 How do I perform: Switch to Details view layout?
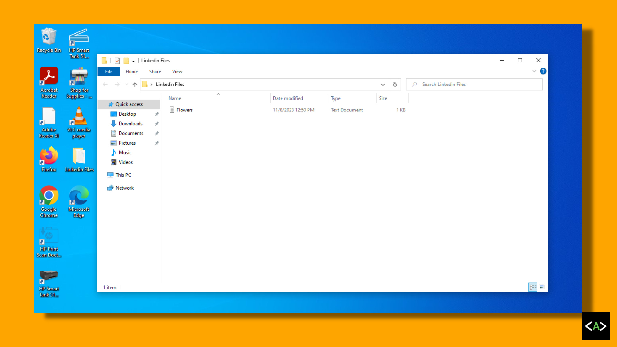coord(532,287)
